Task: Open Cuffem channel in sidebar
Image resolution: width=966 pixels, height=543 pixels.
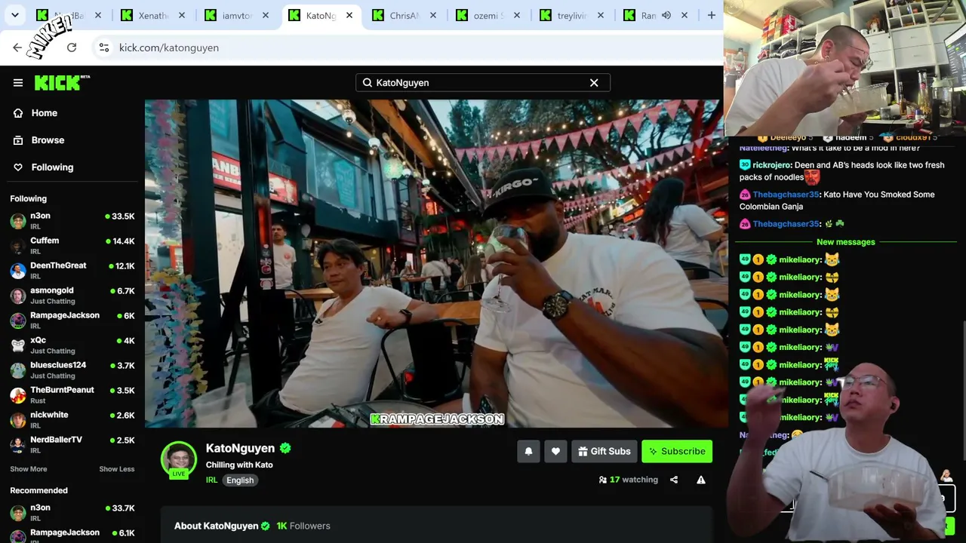Action: (72, 246)
